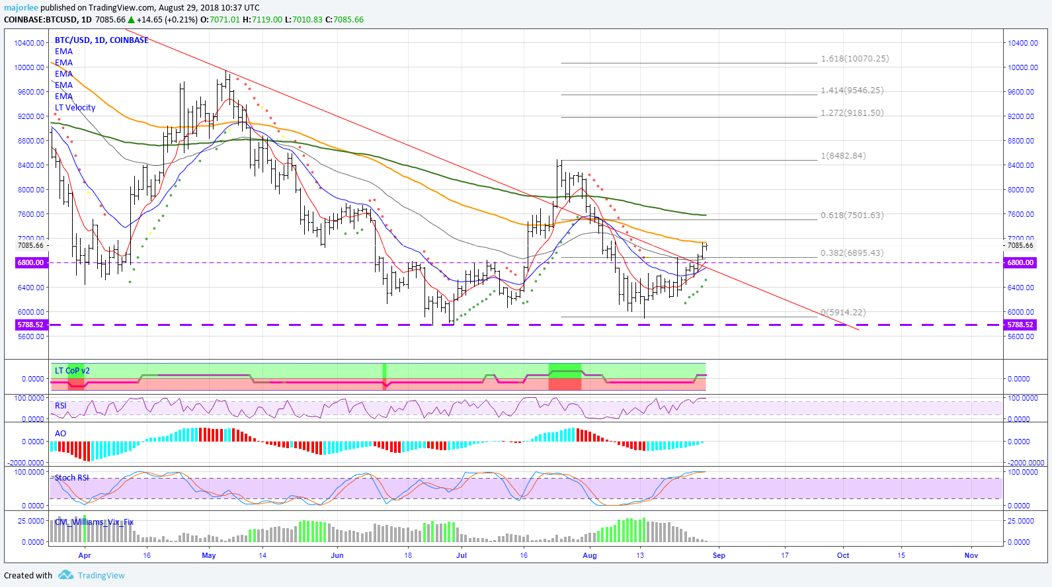Click the Jun label on the time axis
The height and width of the screenshot is (587, 1052).
pyautogui.click(x=337, y=556)
